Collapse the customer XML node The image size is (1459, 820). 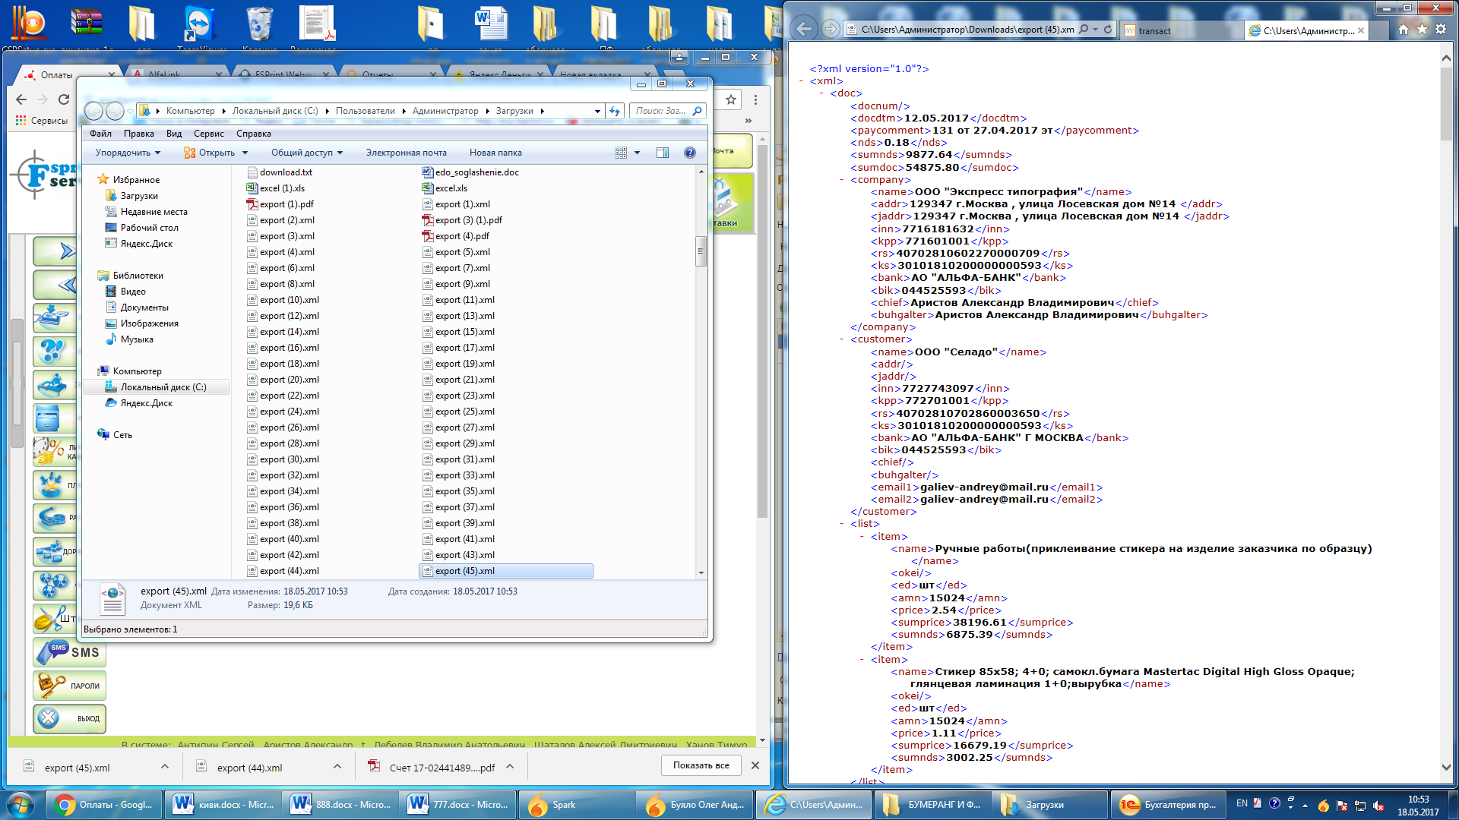click(x=842, y=339)
